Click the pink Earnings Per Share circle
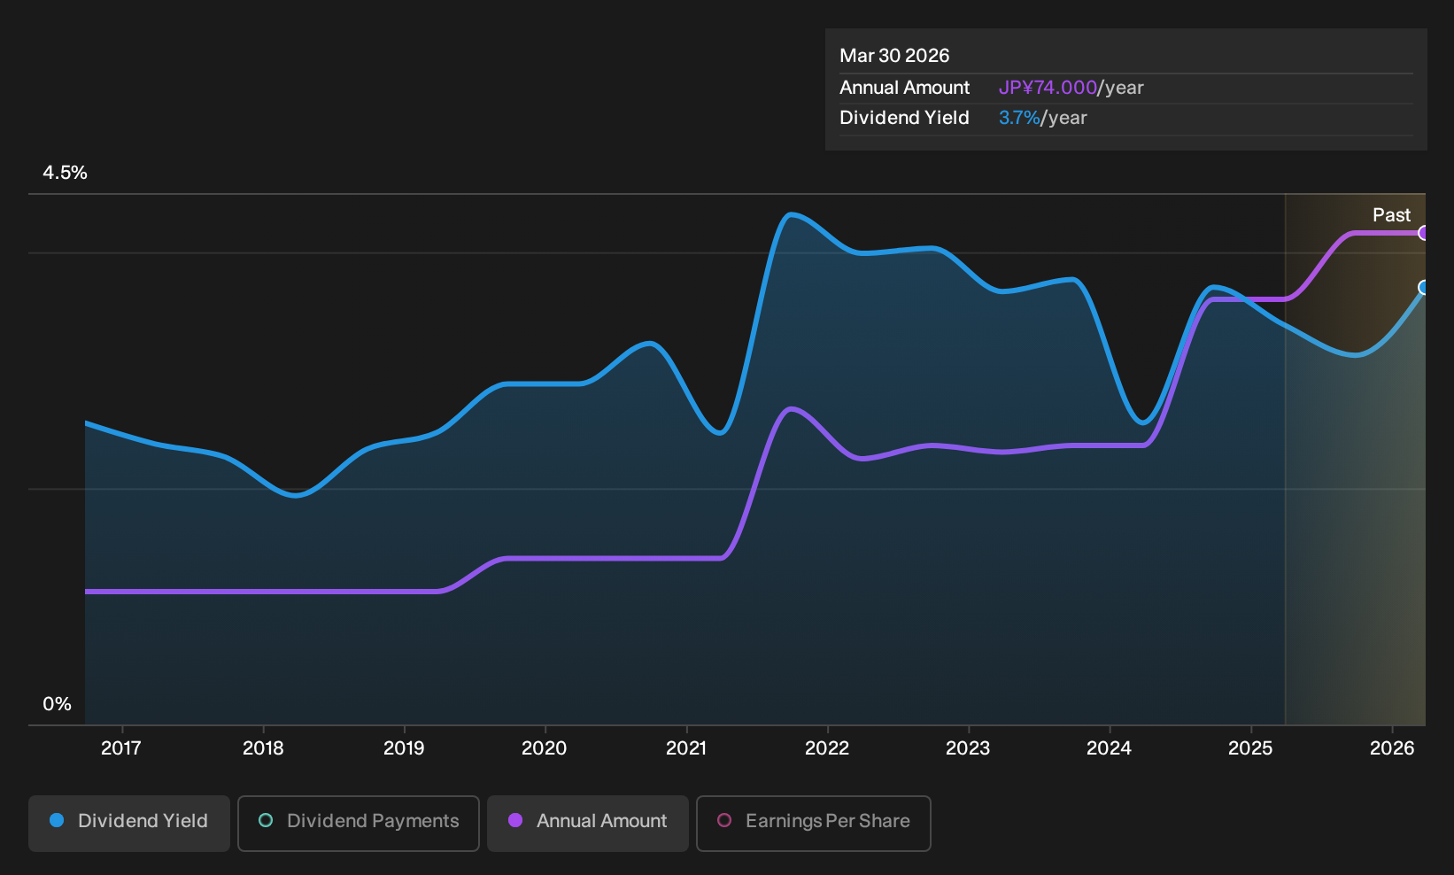The image size is (1454, 875). click(x=724, y=821)
